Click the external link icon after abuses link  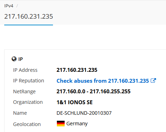pos(153,81)
